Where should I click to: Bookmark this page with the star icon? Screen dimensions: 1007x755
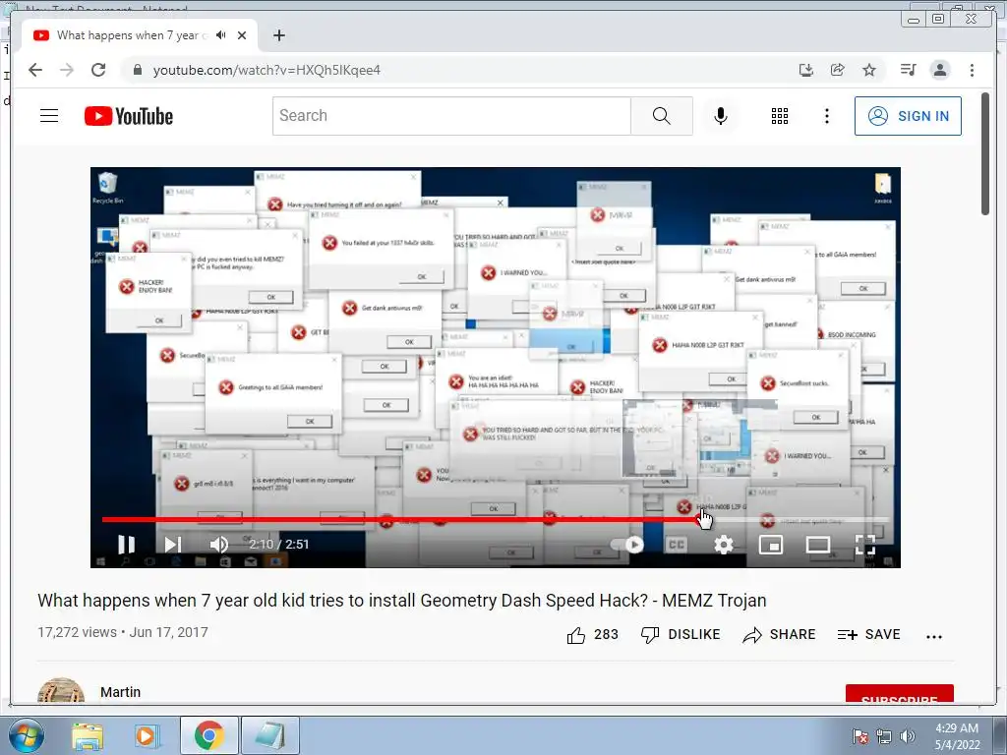click(869, 70)
